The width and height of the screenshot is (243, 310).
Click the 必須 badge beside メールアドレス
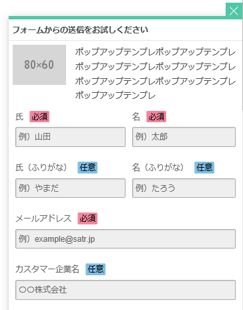pyautogui.click(x=87, y=218)
